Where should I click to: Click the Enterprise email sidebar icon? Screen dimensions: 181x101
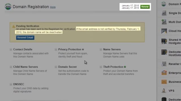click(x=164, y=73)
